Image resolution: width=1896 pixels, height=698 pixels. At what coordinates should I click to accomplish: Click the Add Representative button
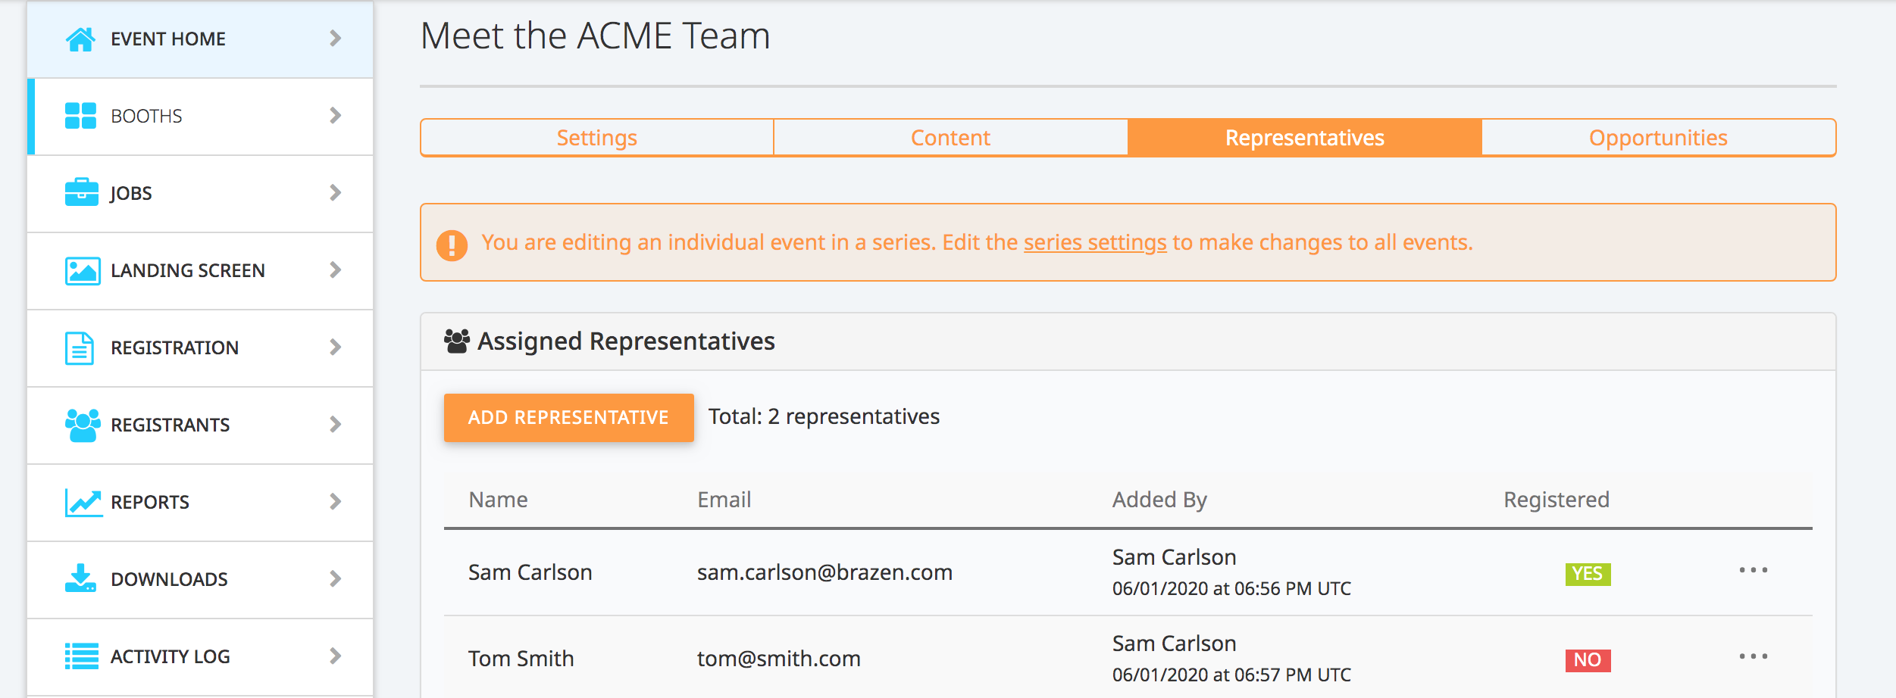point(568,417)
